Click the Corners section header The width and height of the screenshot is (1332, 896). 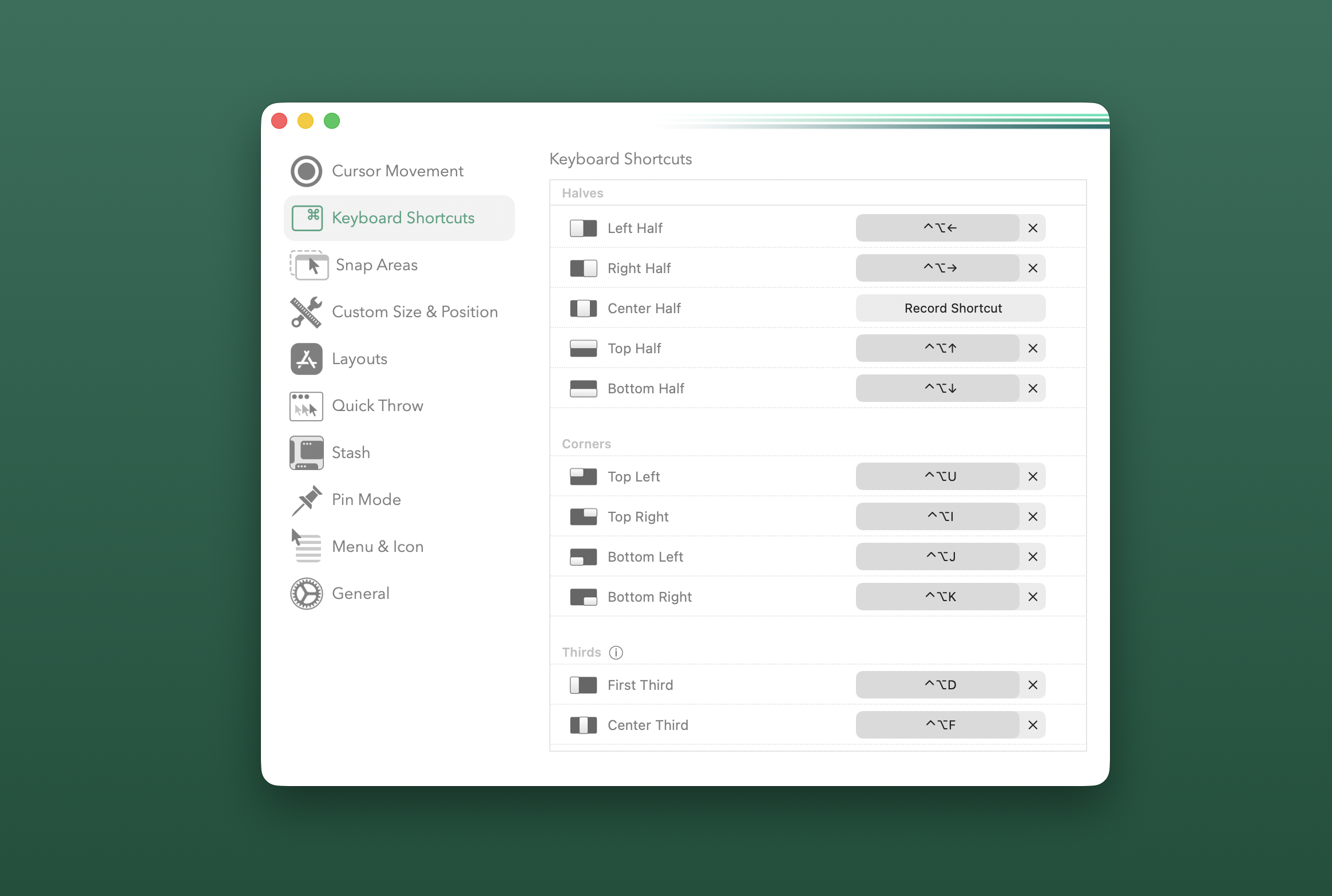pos(586,444)
